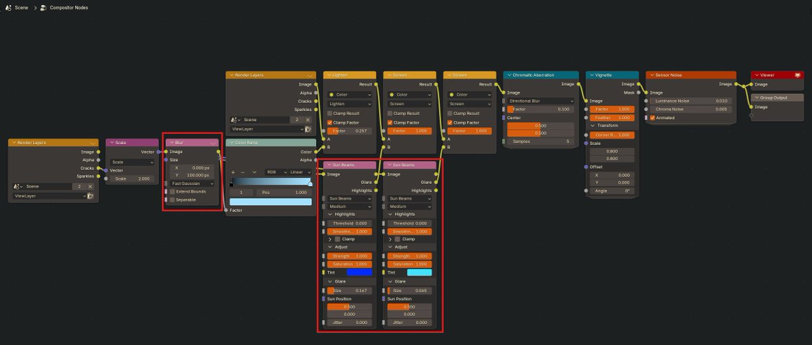The height and width of the screenshot is (345, 812).
Task: Open the Lighten blend mode dropdown
Action: click(x=350, y=104)
